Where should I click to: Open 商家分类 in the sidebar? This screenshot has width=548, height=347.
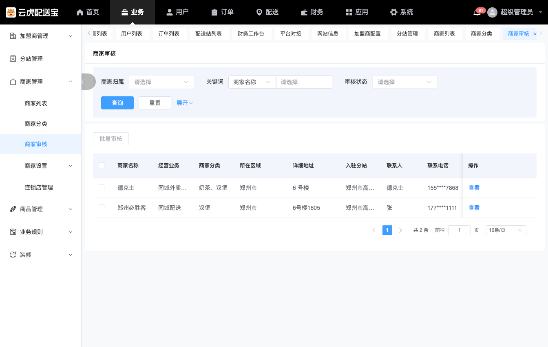41,124
